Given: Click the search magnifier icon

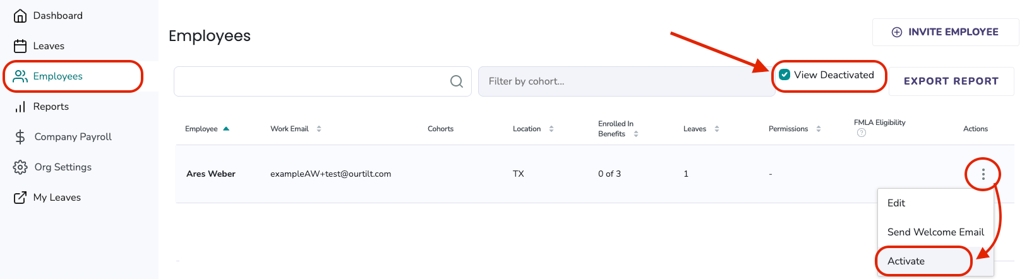Looking at the screenshot, I should pos(457,81).
